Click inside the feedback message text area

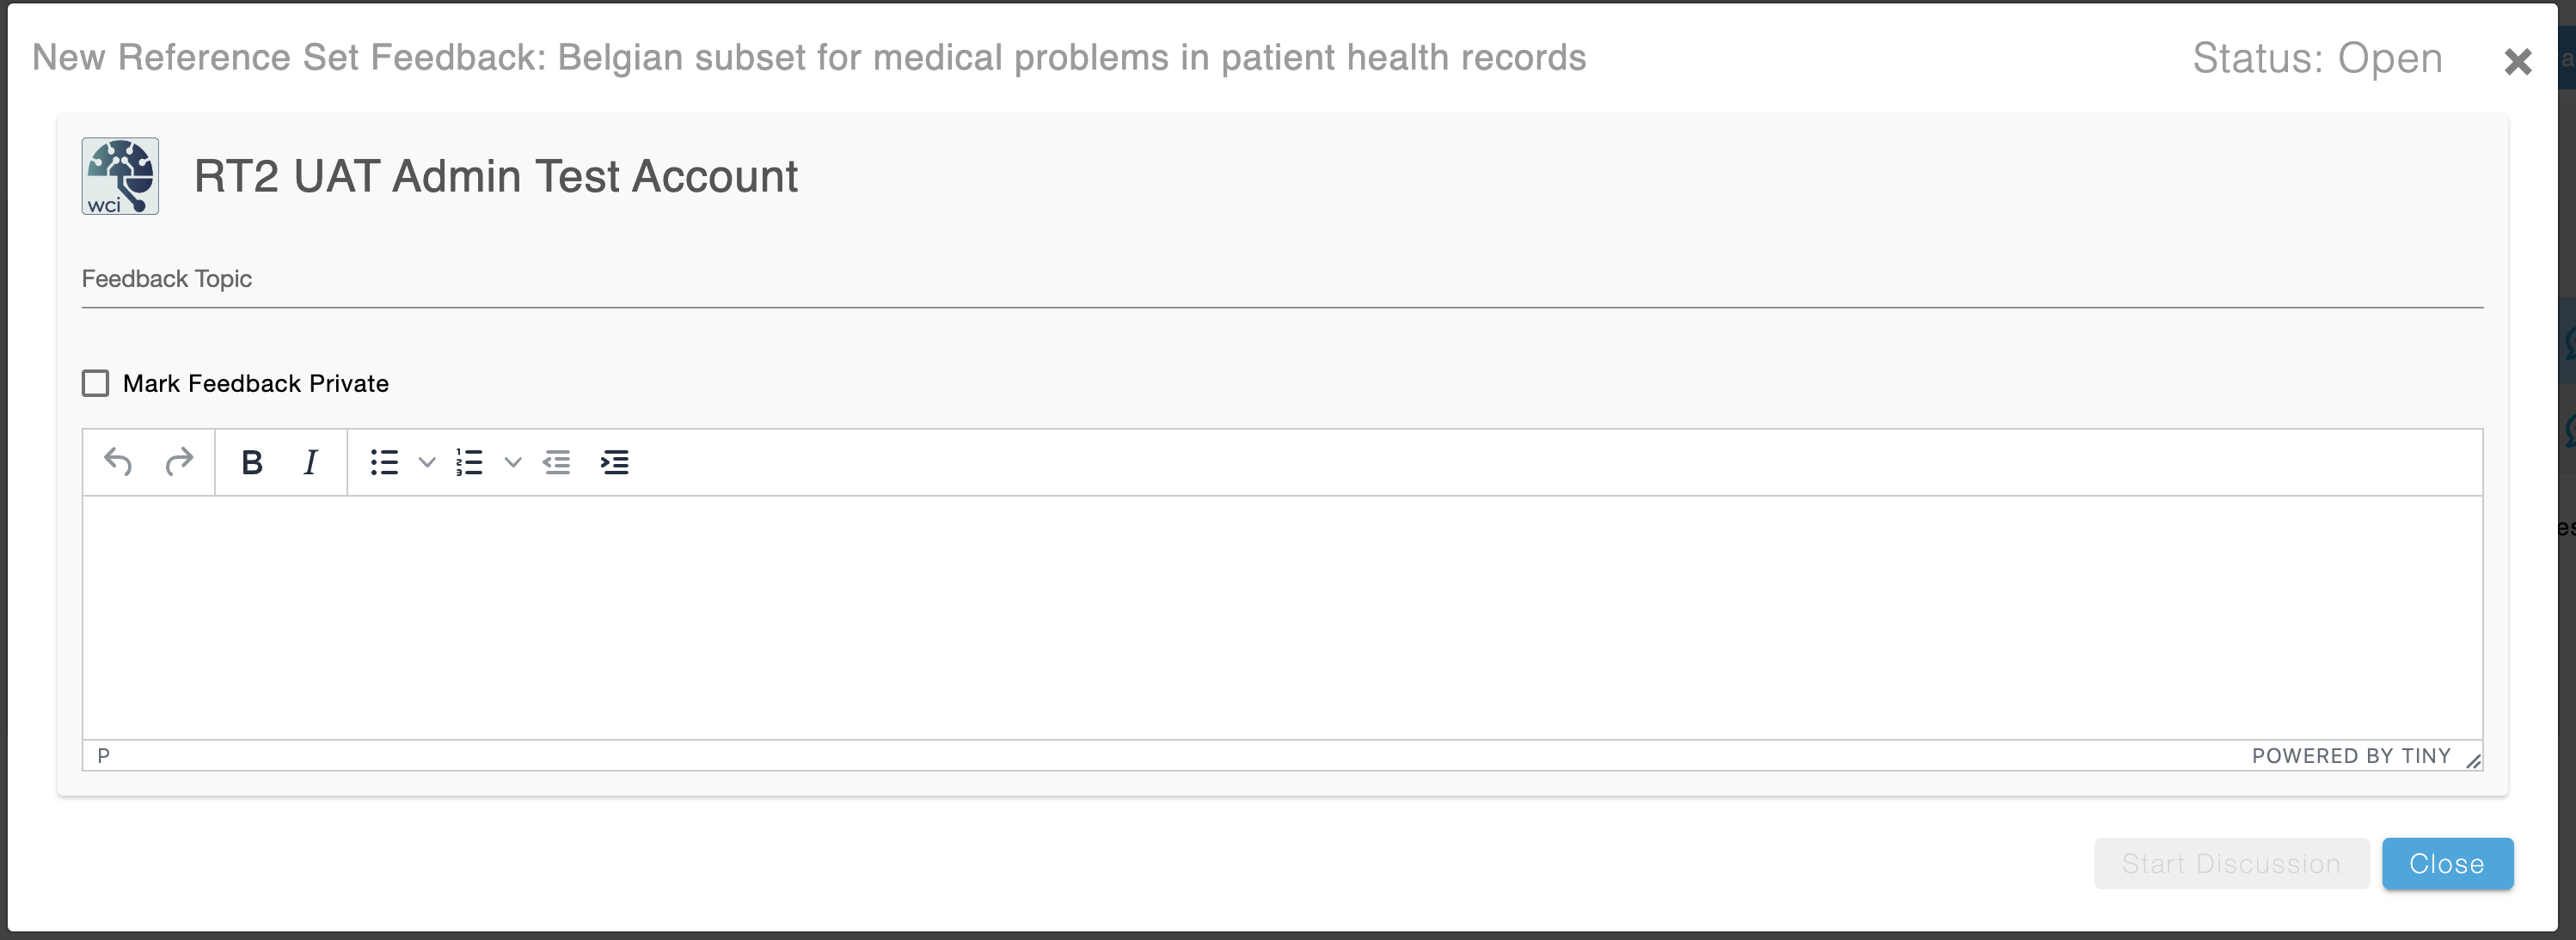click(1282, 617)
